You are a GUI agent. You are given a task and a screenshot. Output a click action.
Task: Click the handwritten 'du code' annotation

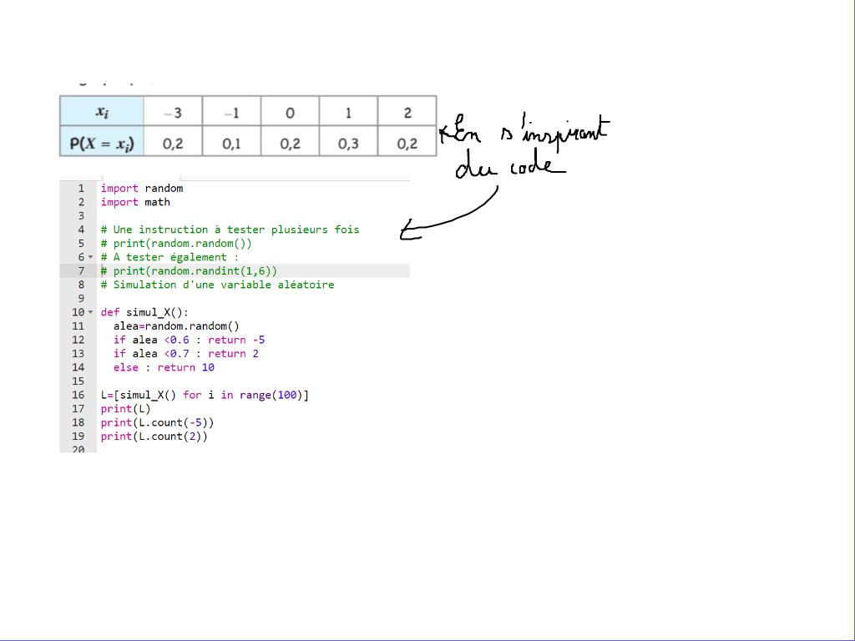508,166
